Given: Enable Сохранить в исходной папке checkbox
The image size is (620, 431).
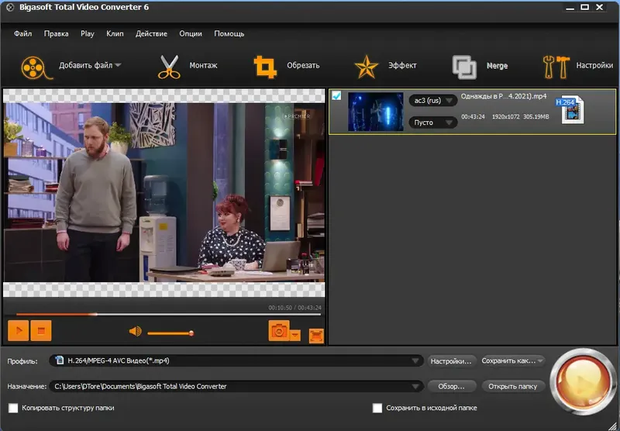Looking at the screenshot, I should point(377,408).
